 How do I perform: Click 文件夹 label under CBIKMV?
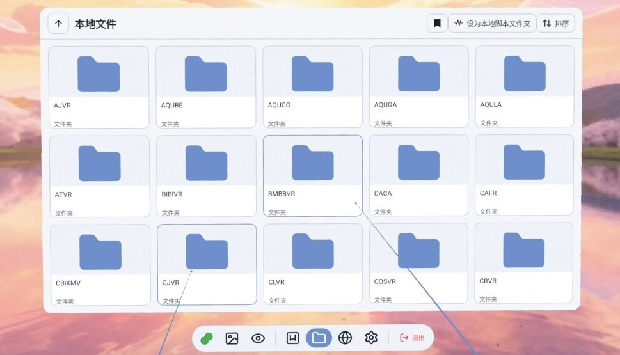point(65,301)
